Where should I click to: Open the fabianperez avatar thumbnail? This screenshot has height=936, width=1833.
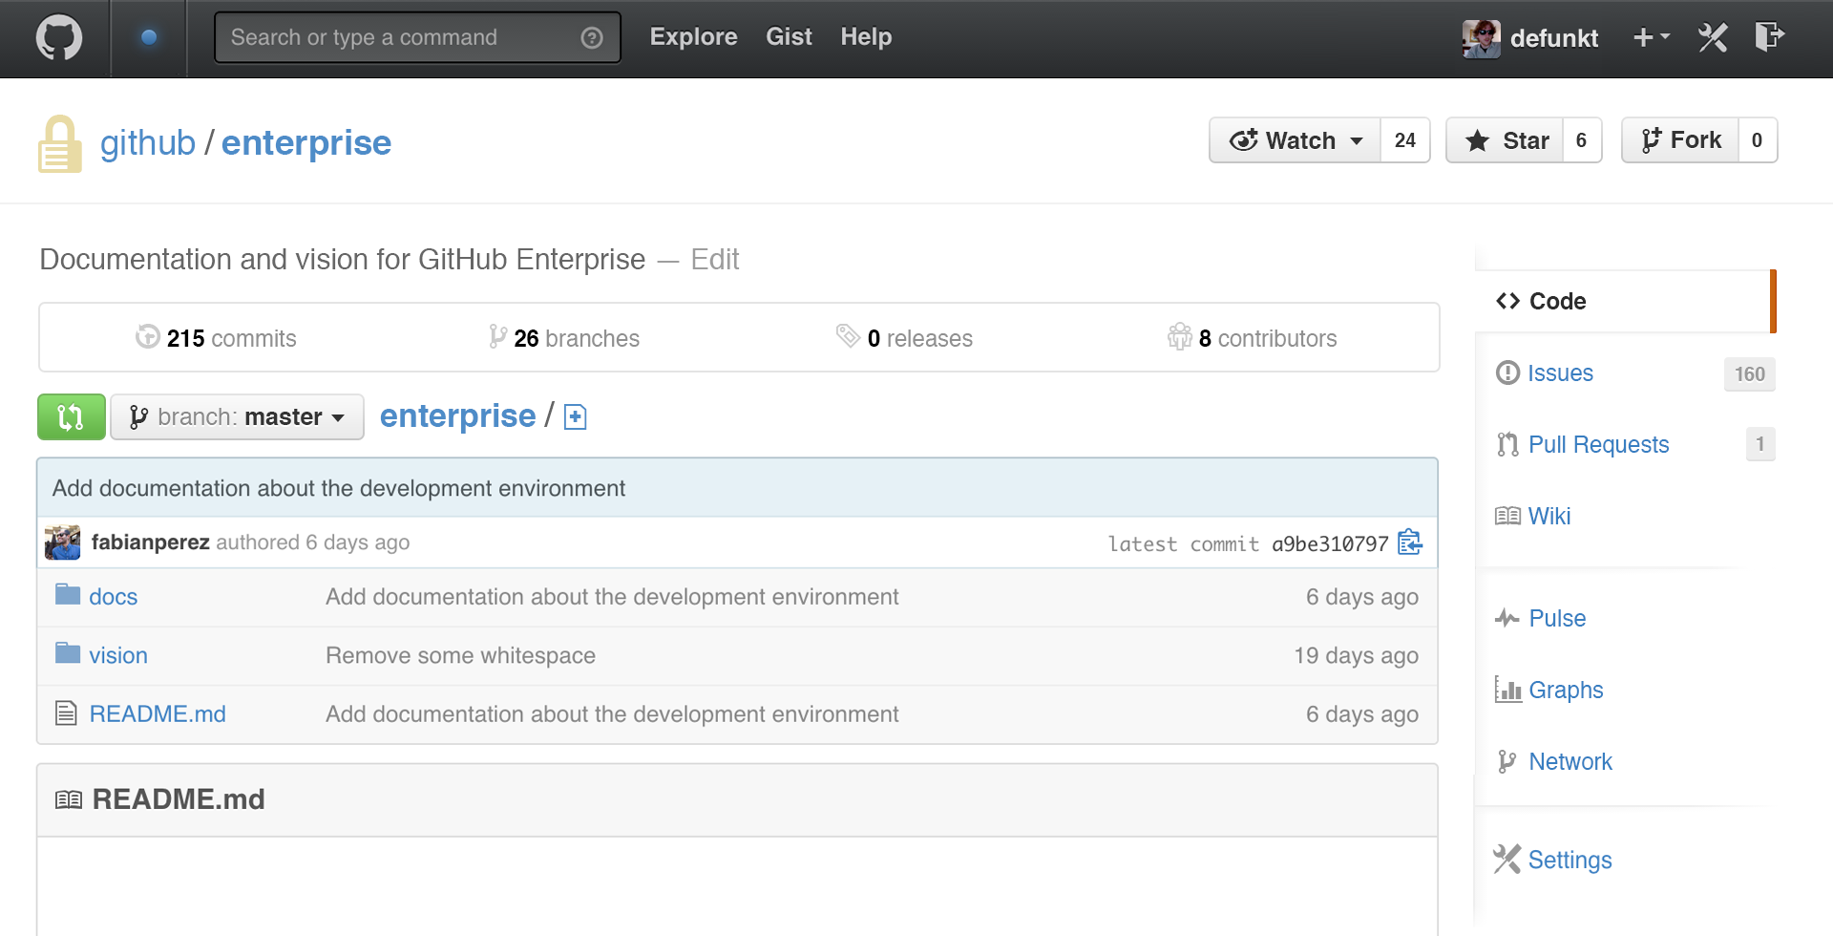pos(63,542)
